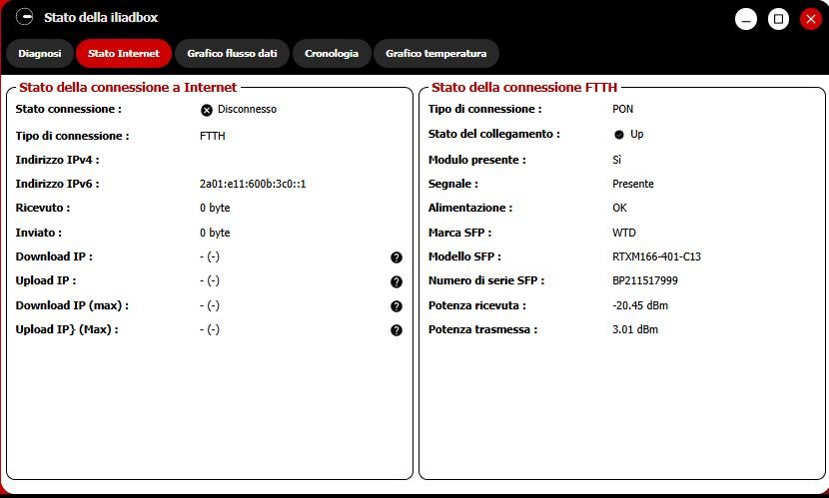
Task: Click the Stato del collegamento label
Action: (x=494, y=134)
